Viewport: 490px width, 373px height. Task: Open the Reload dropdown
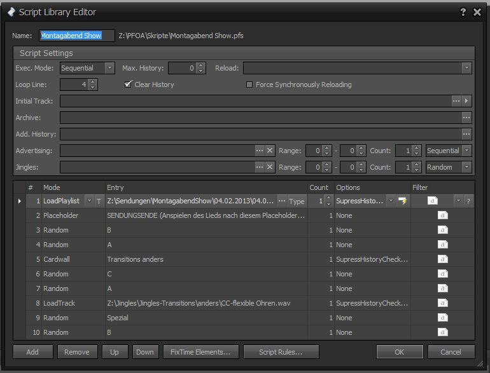[466, 68]
